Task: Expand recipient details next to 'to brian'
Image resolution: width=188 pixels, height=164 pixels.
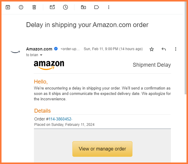Action: (41, 55)
